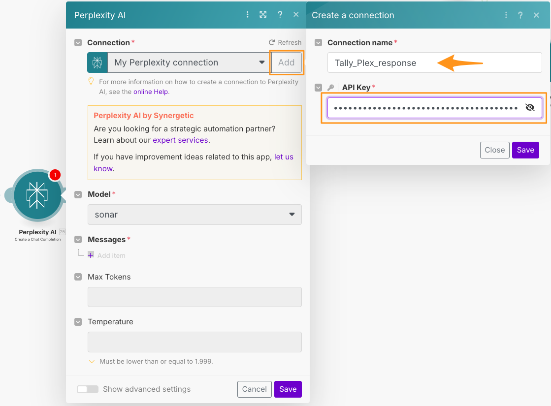Click Close in Create a connection dialog
Viewport: 551px width, 406px height.
495,150
